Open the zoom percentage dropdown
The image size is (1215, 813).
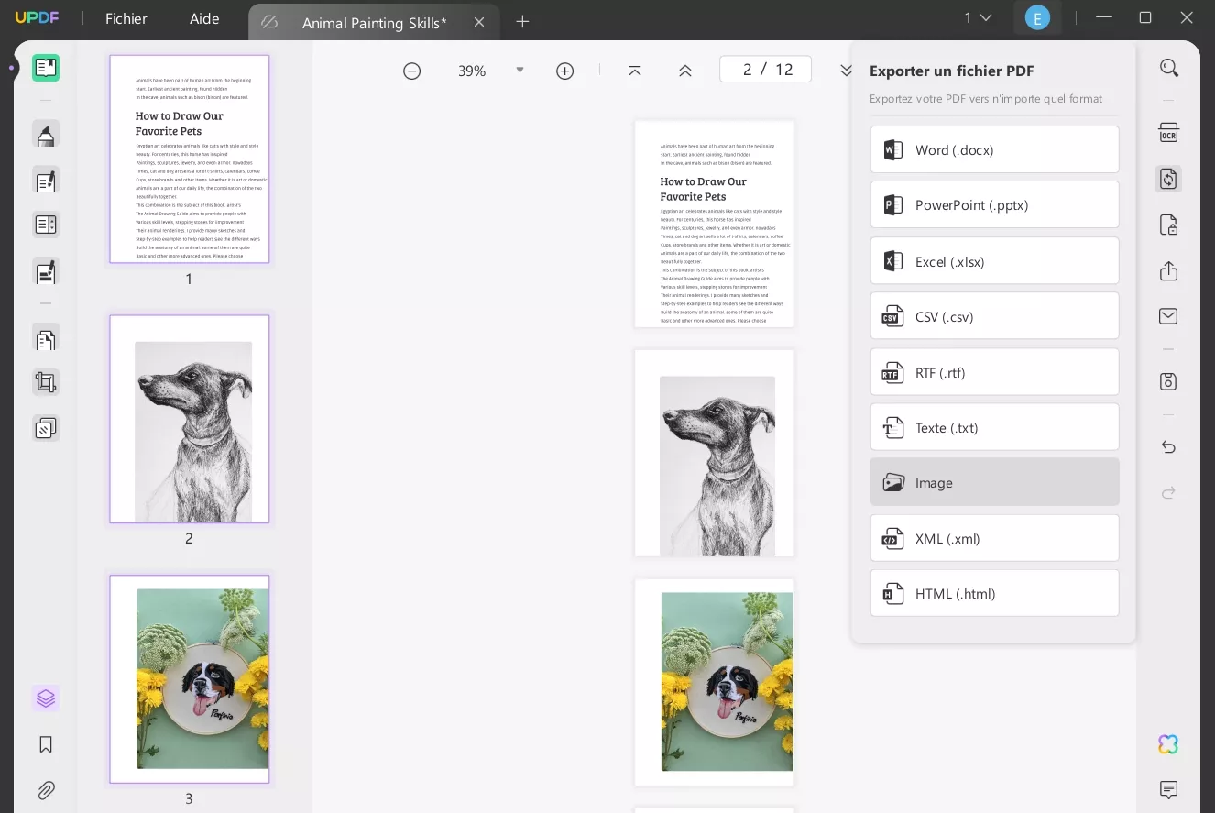point(520,70)
